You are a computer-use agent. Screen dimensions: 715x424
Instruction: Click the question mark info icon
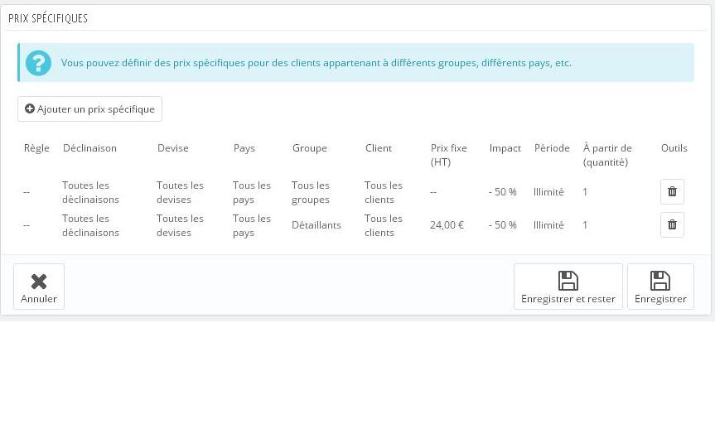pyautogui.click(x=38, y=63)
